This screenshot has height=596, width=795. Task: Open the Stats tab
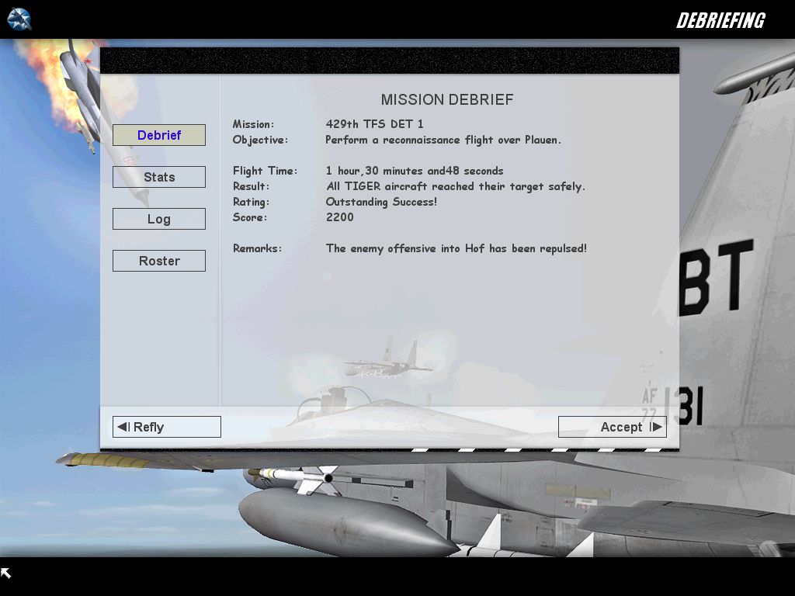(x=159, y=177)
